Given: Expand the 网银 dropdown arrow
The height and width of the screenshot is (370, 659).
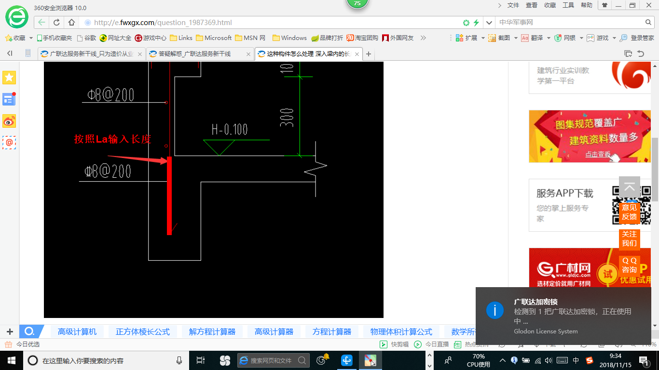Looking at the screenshot, I should [x=581, y=38].
